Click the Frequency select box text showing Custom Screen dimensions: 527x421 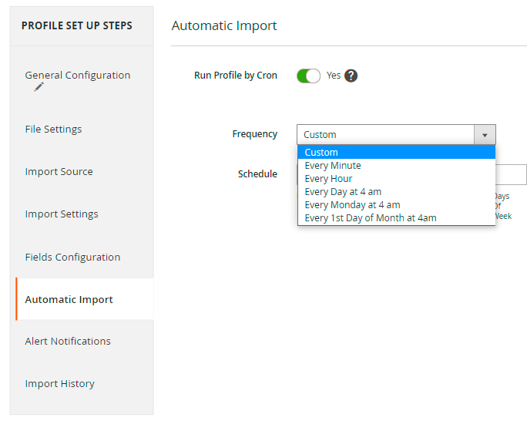(385, 135)
